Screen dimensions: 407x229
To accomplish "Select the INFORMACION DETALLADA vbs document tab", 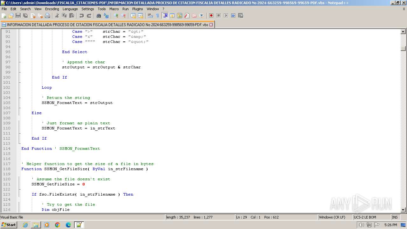I will click(107, 24).
